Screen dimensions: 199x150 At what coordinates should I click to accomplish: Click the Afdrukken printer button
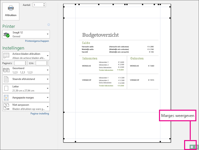pos(11,11)
